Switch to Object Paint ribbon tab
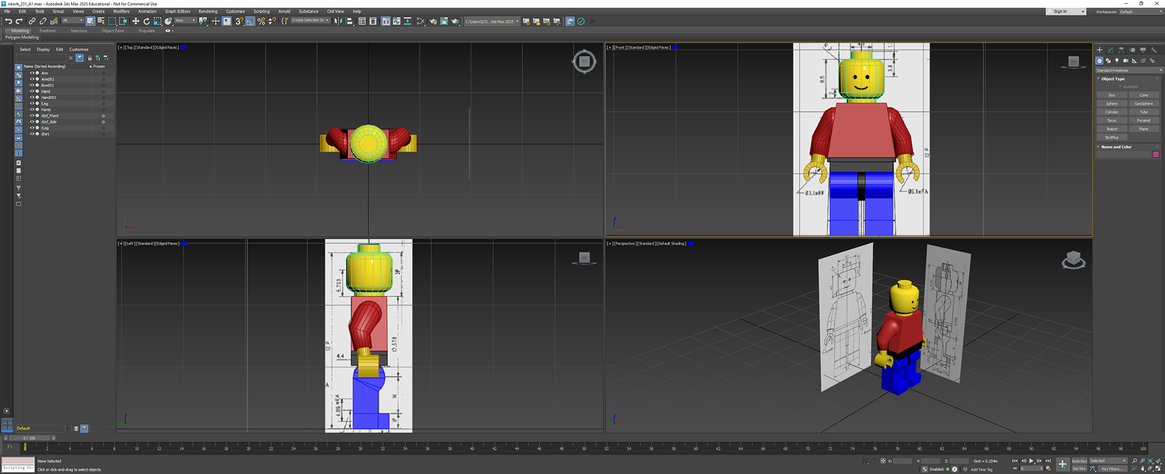Viewport: 1165px width, 474px height. pyautogui.click(x=113, y=30)
